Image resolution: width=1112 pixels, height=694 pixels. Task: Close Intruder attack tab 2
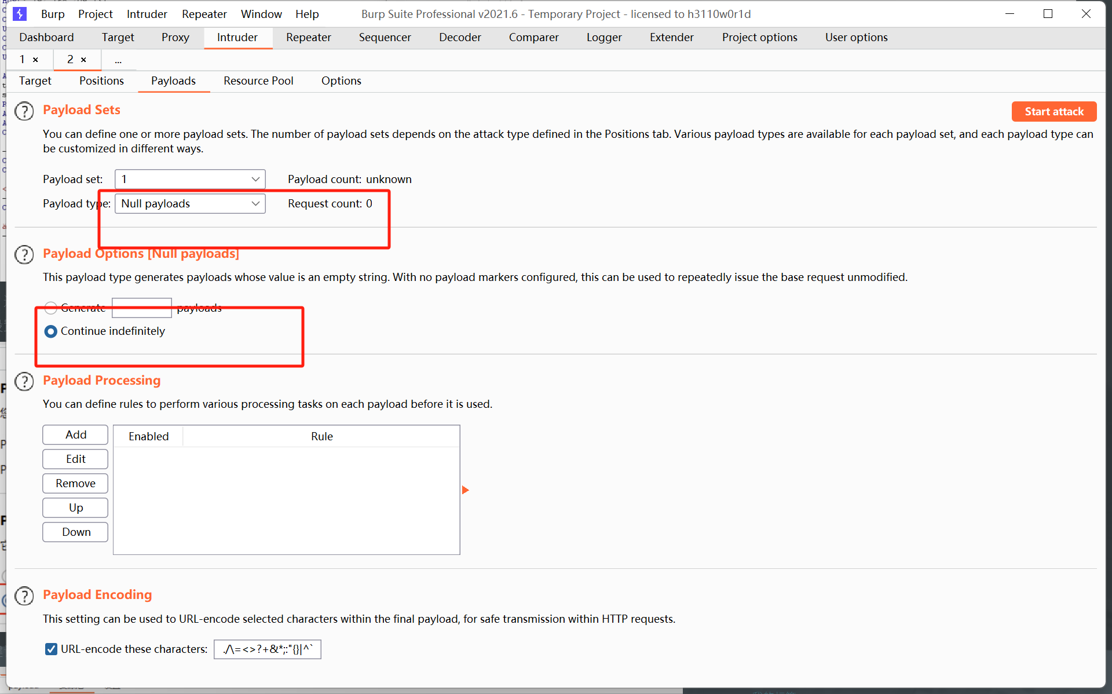(83, 60)
